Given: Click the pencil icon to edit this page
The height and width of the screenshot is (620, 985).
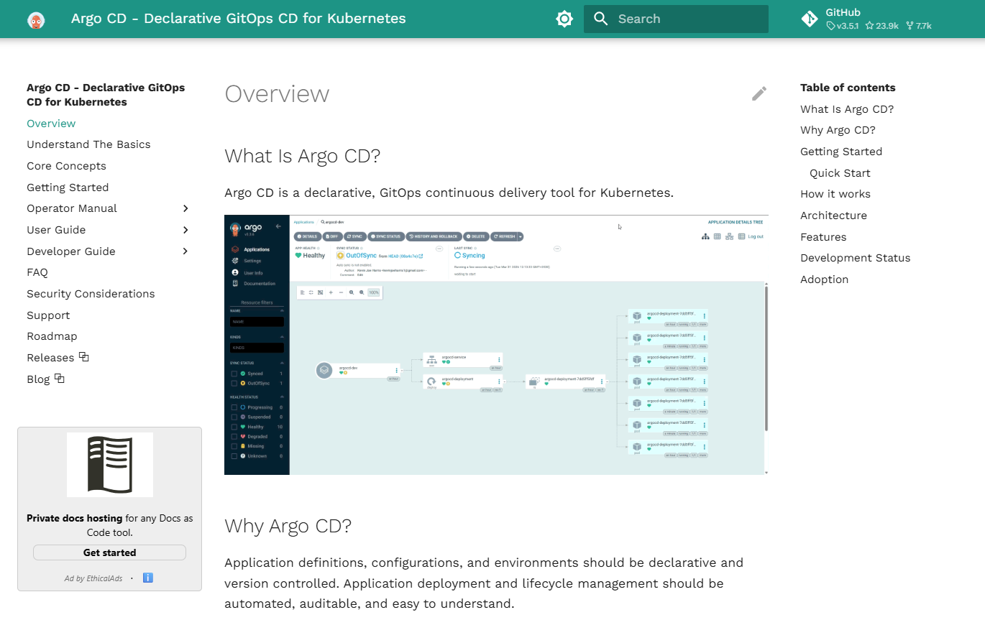Looking at the screenshot, I should [759, 93].
